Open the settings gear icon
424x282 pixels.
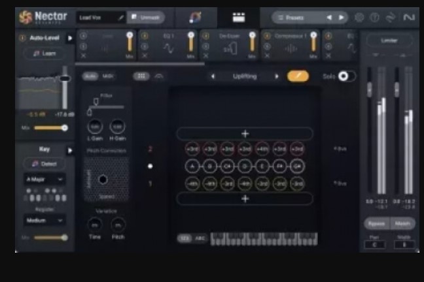coord(359,18)
